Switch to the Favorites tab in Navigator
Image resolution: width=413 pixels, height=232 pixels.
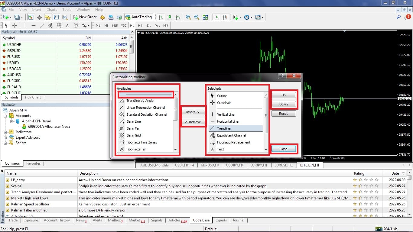33,163
